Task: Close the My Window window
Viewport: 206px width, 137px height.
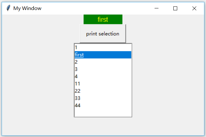Action: (194, 8)
